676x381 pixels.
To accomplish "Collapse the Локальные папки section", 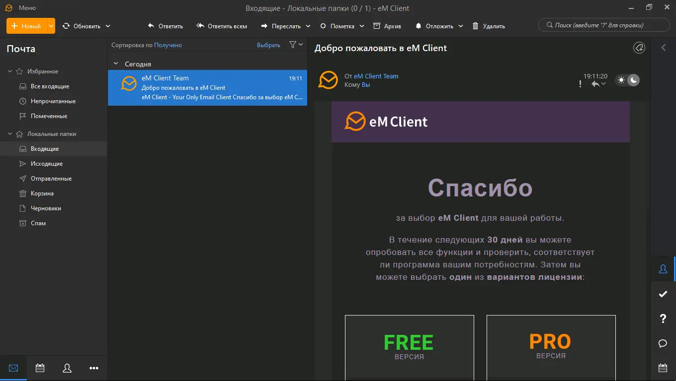I will point(10,134).
